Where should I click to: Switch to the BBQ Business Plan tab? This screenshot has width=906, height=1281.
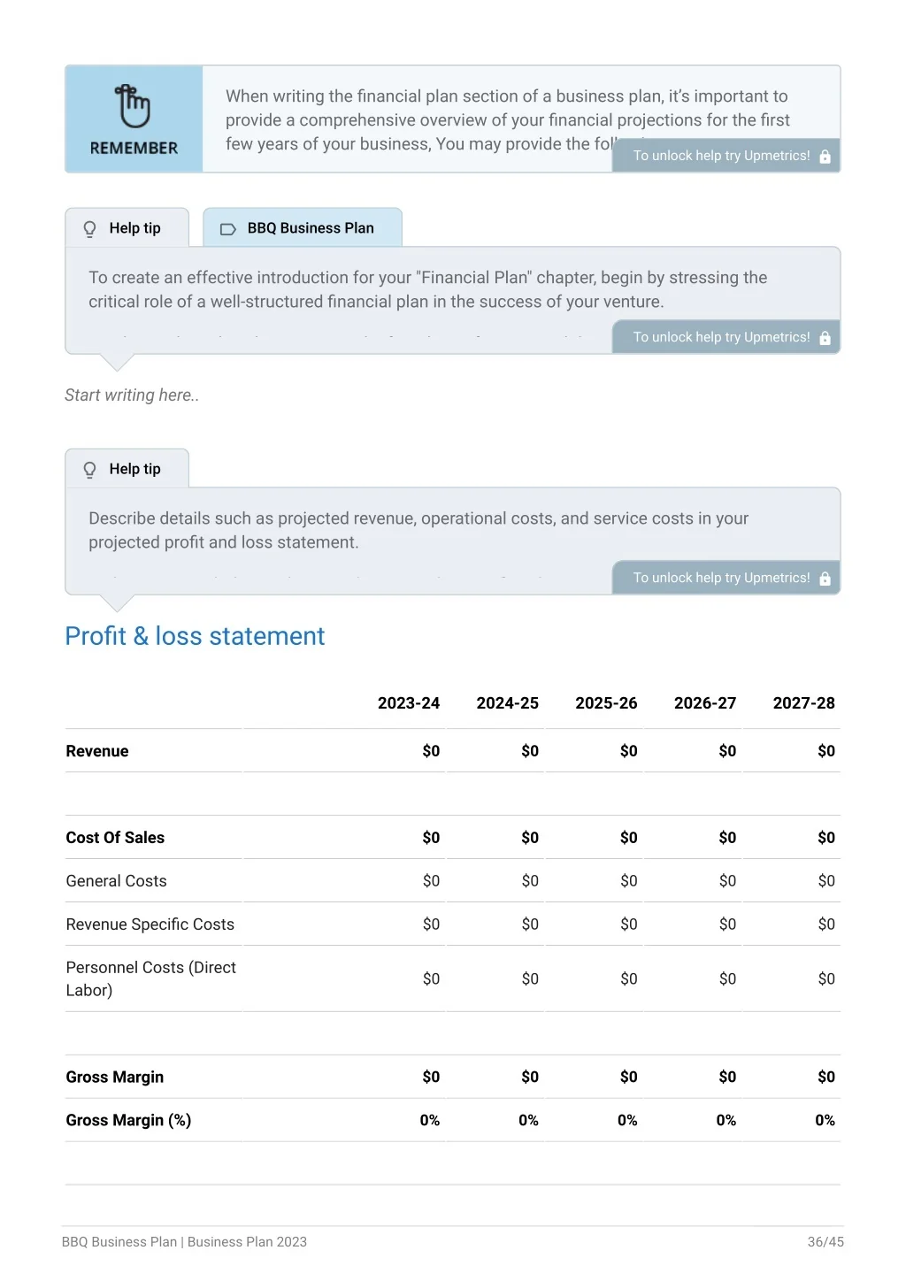(303, 228)
